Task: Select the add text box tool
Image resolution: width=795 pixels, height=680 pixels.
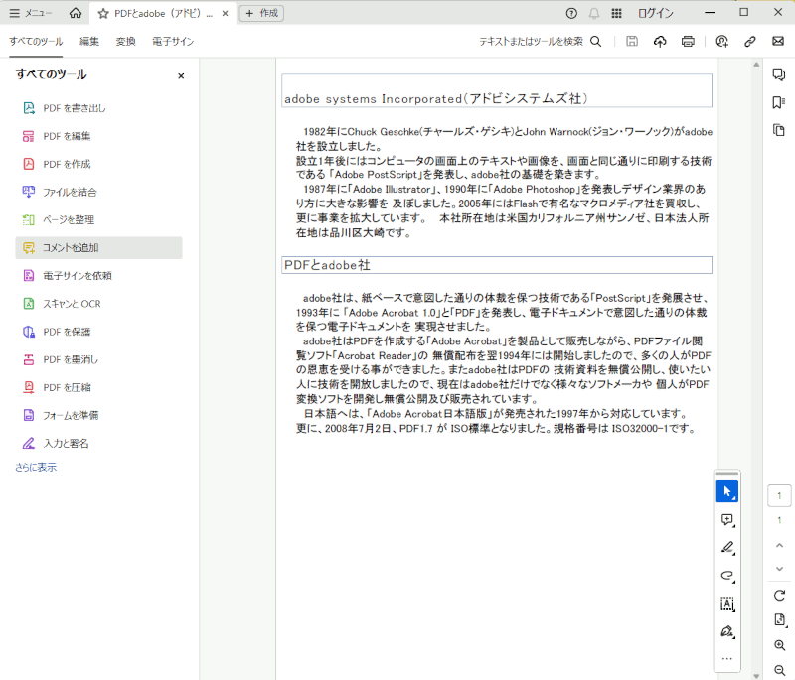Action: (x=727, y=604)
